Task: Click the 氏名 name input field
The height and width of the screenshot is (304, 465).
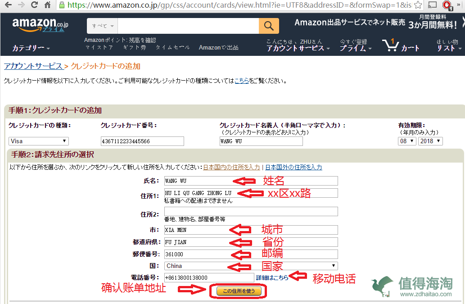Action: click(x=251, y=181)
